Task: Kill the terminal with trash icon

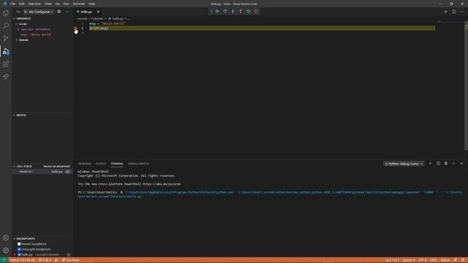Action: (x=446, y=164)
